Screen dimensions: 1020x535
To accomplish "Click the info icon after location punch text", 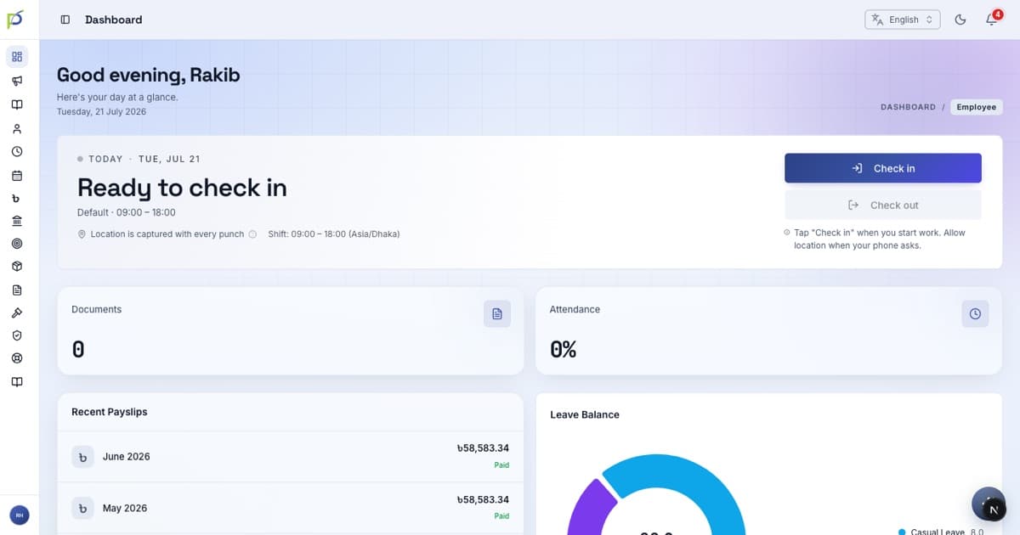I will [252, 234].
